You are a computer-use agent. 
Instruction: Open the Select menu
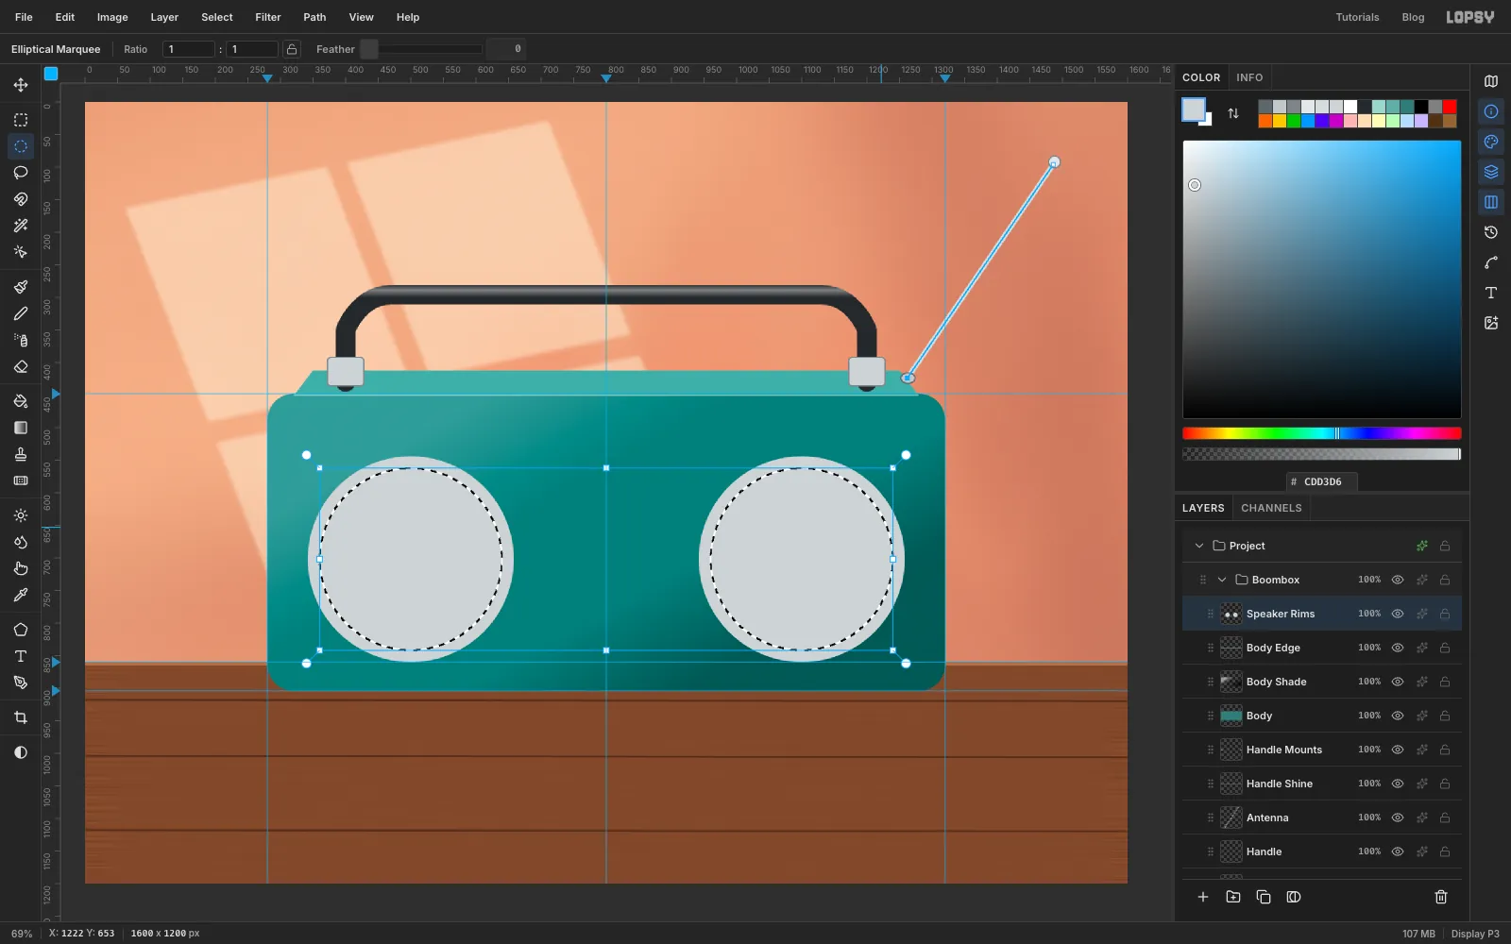point(216,17)
